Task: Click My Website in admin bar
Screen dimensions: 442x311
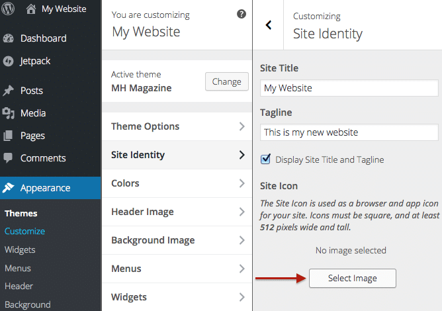Action: pyautogui.click(x=64, y=9)
